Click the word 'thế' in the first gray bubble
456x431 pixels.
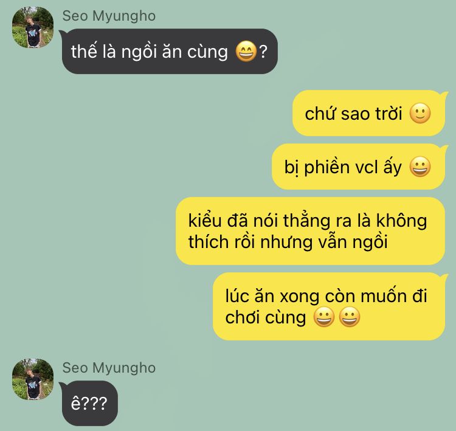[x=84, y=51]
